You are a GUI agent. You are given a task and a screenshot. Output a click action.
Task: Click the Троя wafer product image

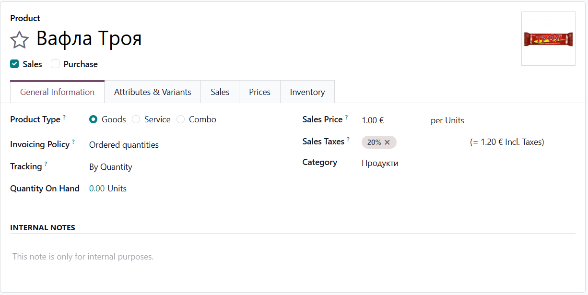tap(548, 39)
